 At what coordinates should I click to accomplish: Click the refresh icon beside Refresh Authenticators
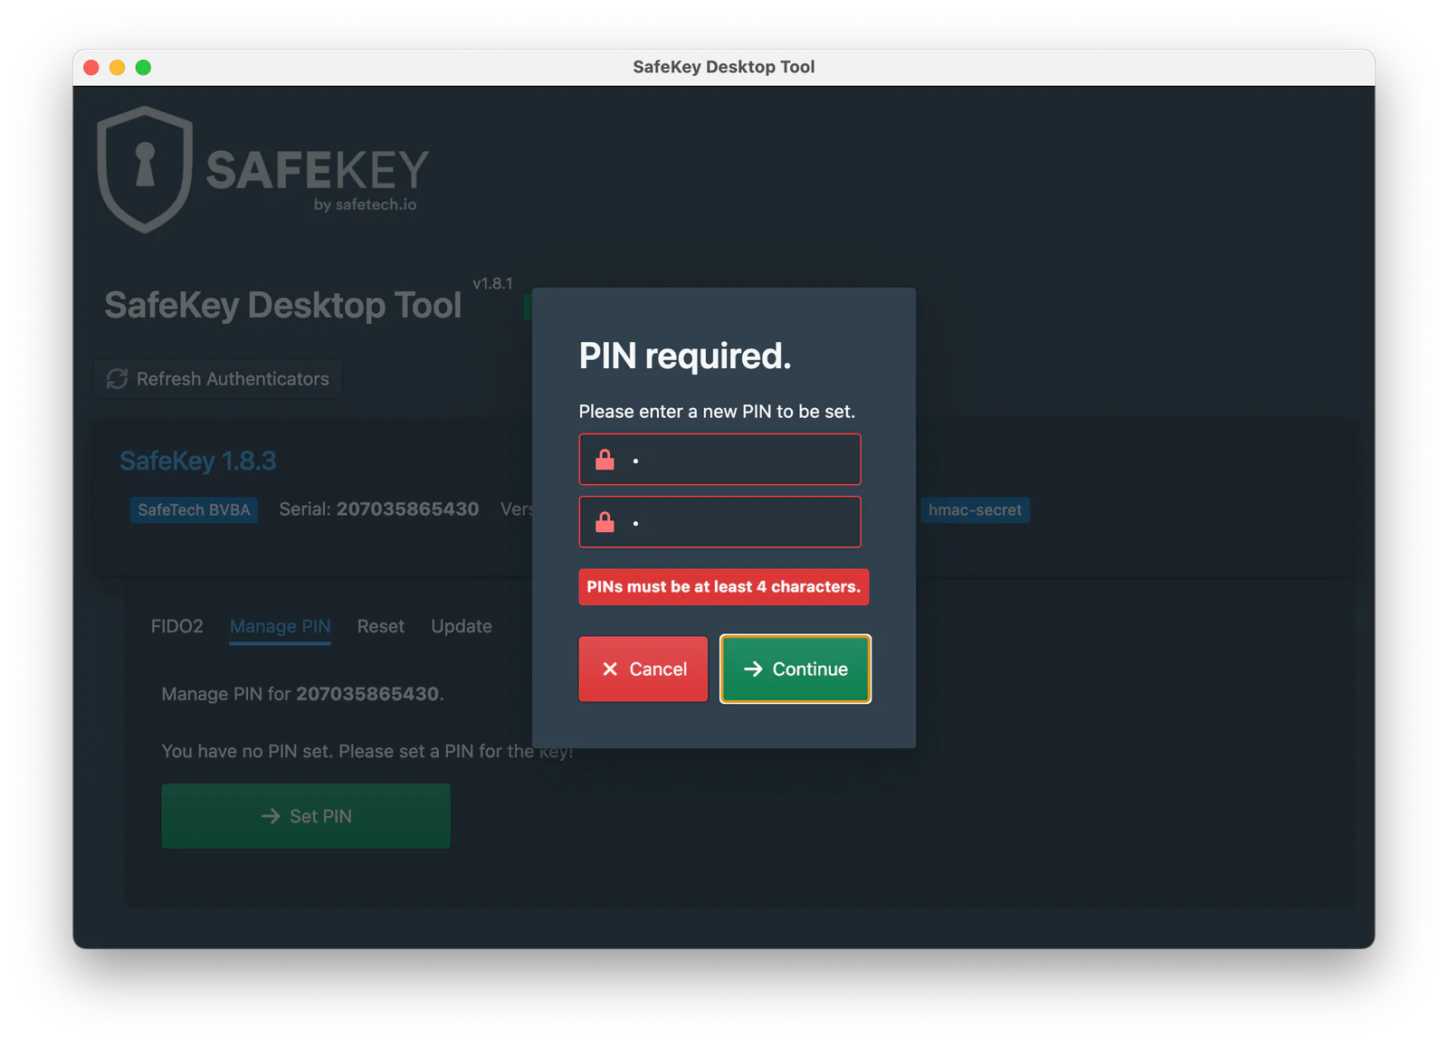[x=117, y=378]
